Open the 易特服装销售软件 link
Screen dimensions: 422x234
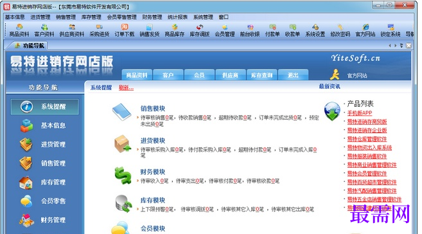click(367, 156)
